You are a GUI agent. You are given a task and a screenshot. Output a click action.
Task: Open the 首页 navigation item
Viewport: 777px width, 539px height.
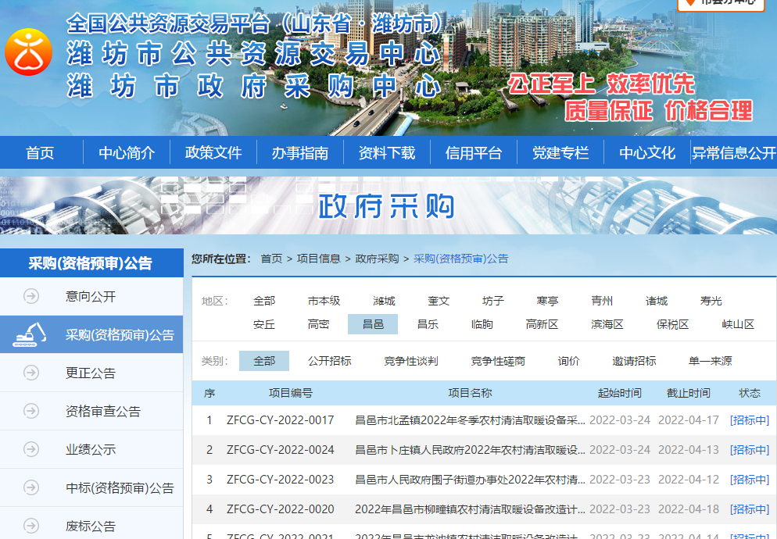(x=41, y=153)
